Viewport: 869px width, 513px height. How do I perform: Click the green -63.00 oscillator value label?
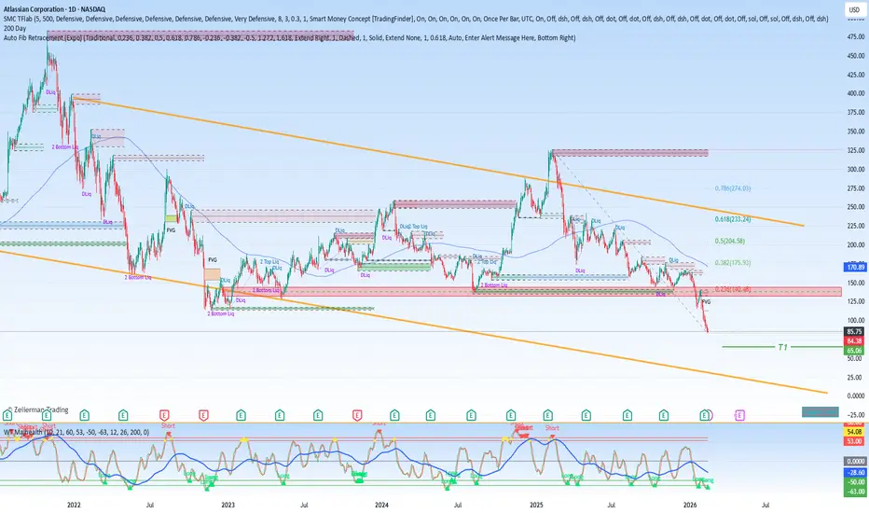(854, 492)
